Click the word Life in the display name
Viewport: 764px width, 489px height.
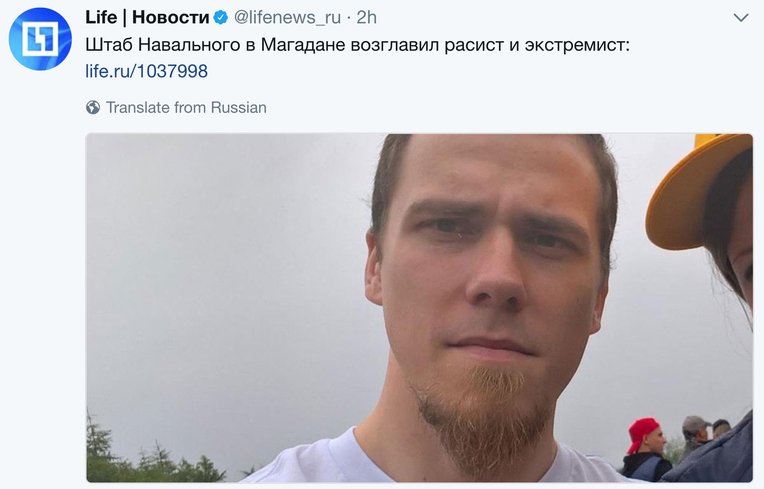click(x=101, y=17)
